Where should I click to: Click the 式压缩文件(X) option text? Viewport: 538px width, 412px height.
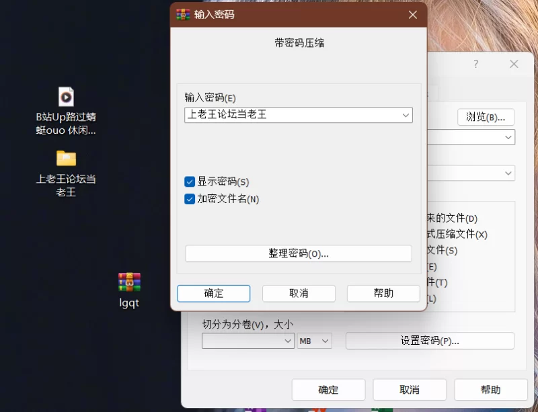tap(457, 235)
